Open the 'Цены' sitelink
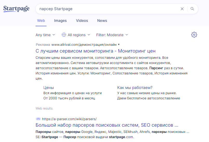This screenshot has height=142, width=209. (x=49, y=88)
